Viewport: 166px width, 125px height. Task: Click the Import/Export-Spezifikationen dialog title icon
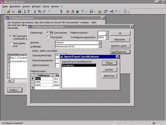(x=62, y=57)
